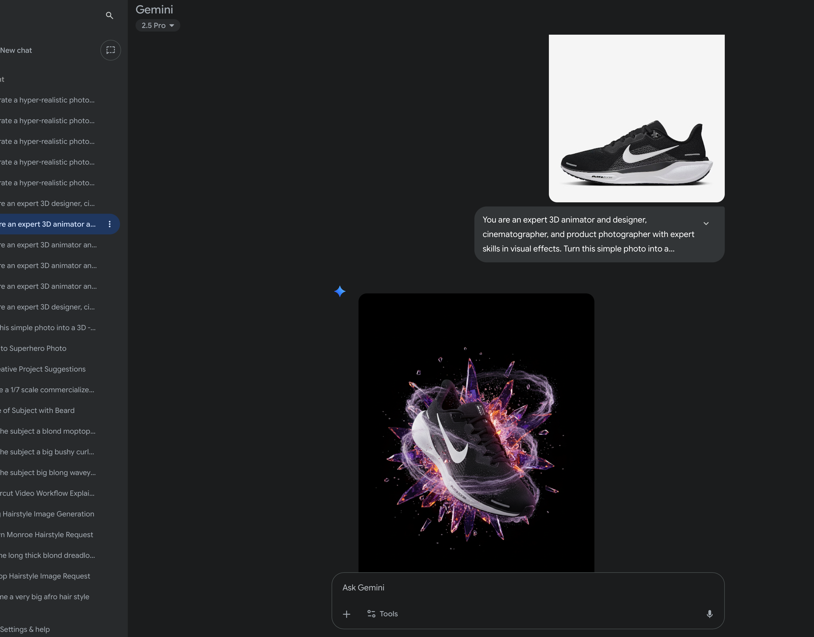Screen dimensions: 814x637
Task: Expand the truncated user prompt chevron
Action: click(706, 223)
